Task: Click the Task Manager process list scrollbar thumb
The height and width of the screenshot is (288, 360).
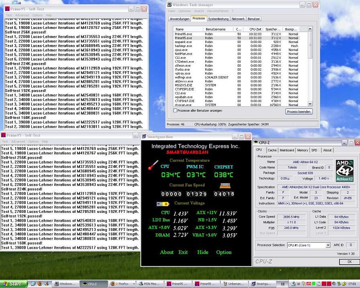Action: click(x=310, y=45)
